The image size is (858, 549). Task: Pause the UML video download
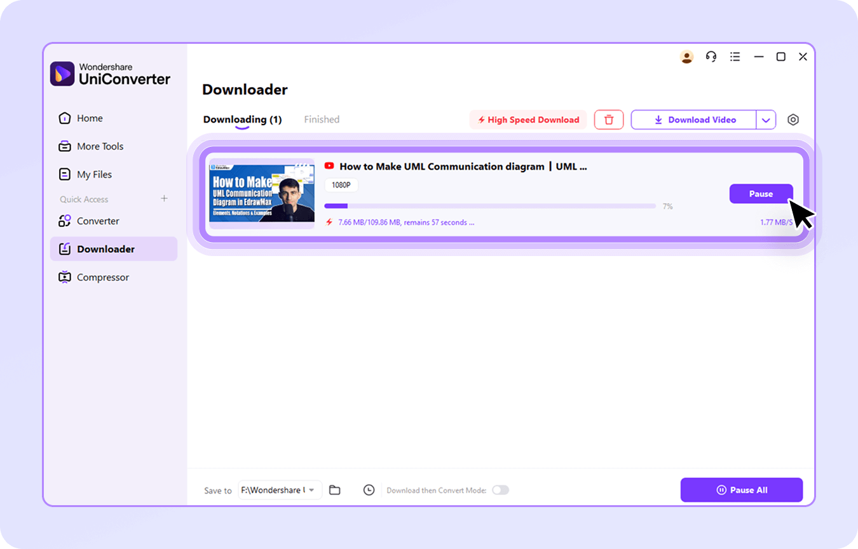point(761,194)
